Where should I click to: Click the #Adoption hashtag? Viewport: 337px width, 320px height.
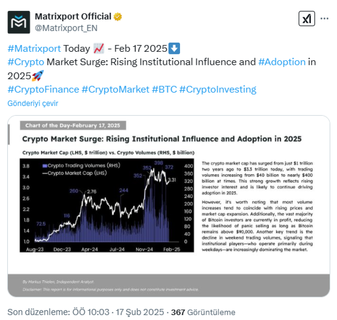(282, 62)
